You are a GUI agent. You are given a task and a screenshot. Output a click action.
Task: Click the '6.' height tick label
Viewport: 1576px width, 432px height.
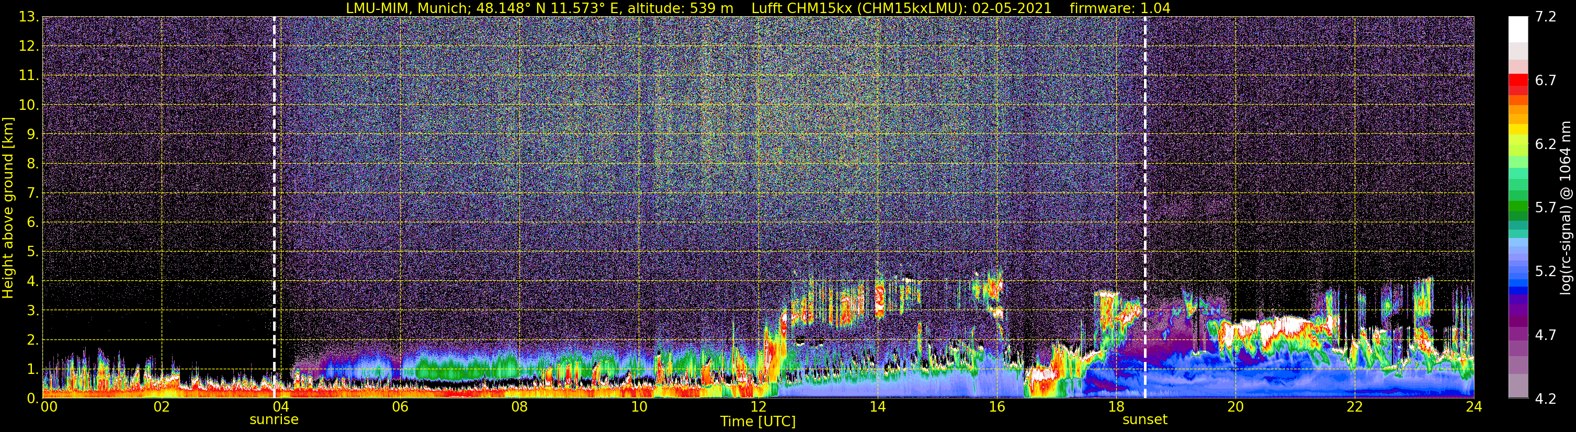tap(32, 223)
